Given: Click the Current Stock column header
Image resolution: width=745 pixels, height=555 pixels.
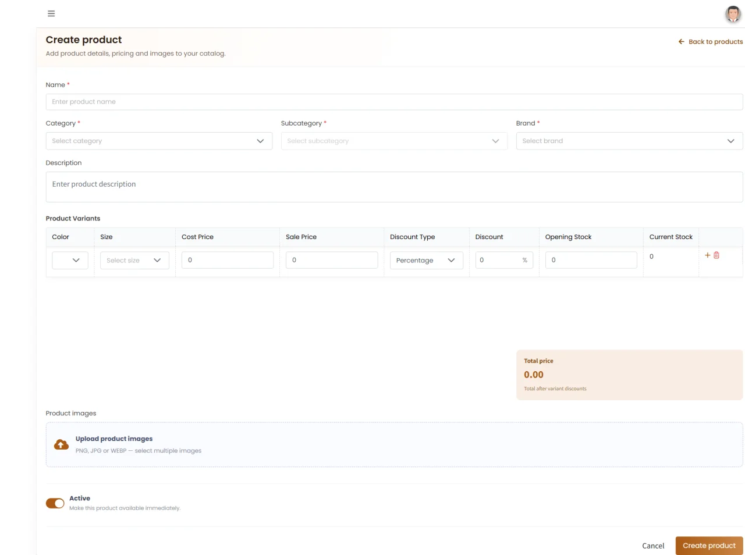Looking at the screenshot, I should 671,237.
